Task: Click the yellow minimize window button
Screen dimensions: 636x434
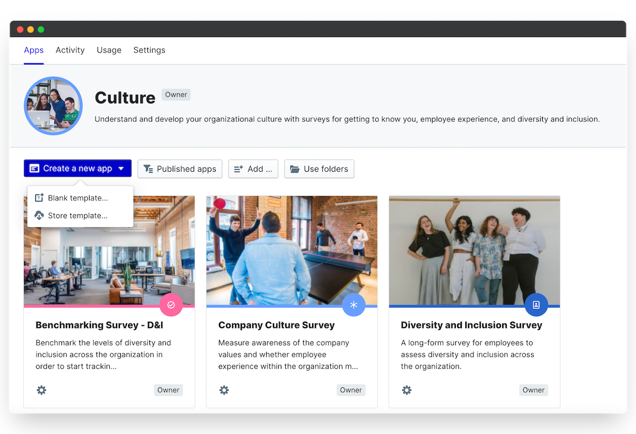Action: click(30, 29)
